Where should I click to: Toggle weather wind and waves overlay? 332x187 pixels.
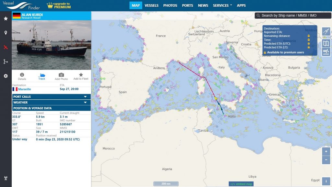pos(326,52)
